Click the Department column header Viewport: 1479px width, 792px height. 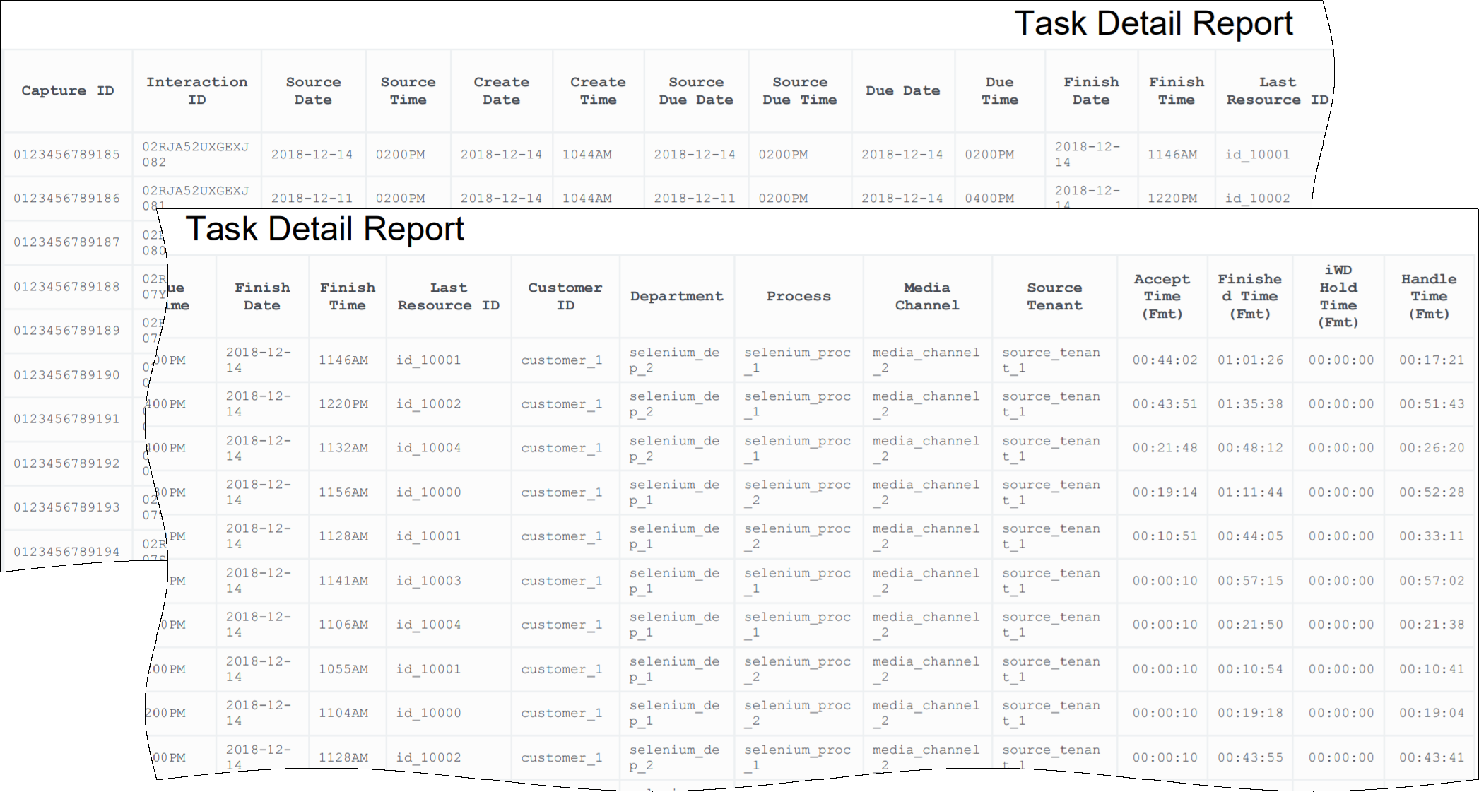(x=676, y=296)
